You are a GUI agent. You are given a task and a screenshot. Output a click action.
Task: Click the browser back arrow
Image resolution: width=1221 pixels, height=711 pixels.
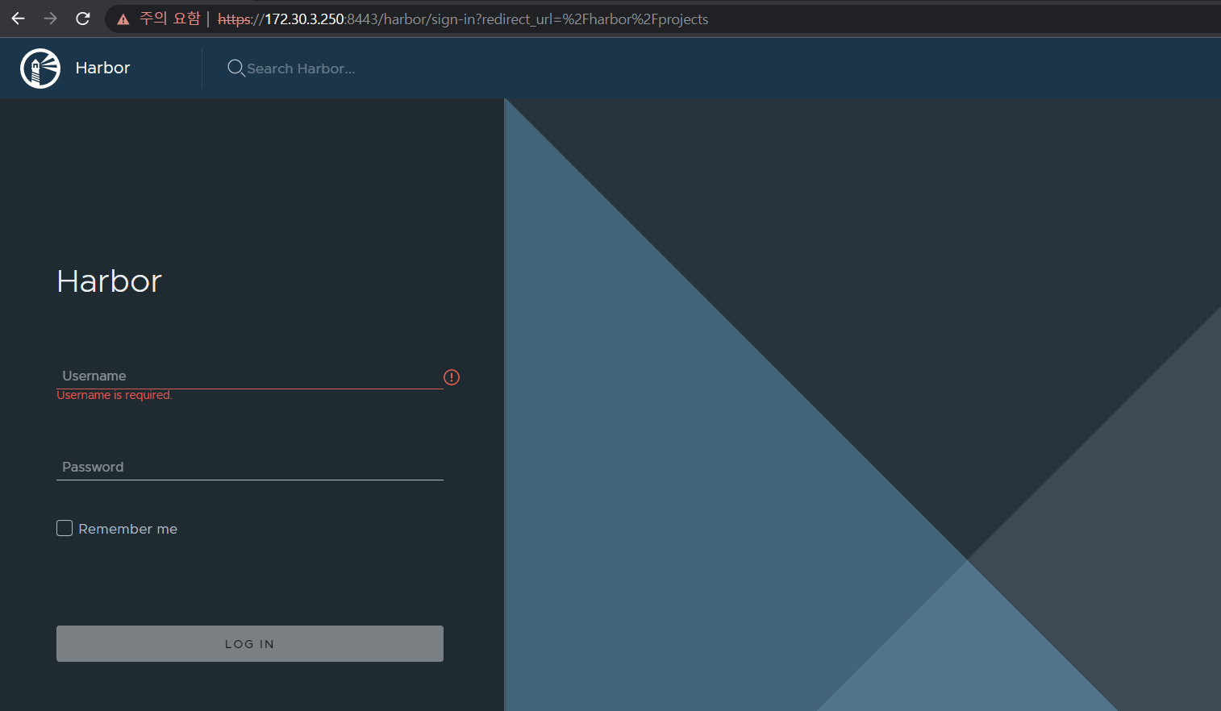pyautogui.click(x=18, y=19)
